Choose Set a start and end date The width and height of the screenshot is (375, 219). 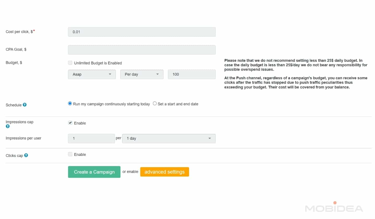pos(155,104)
